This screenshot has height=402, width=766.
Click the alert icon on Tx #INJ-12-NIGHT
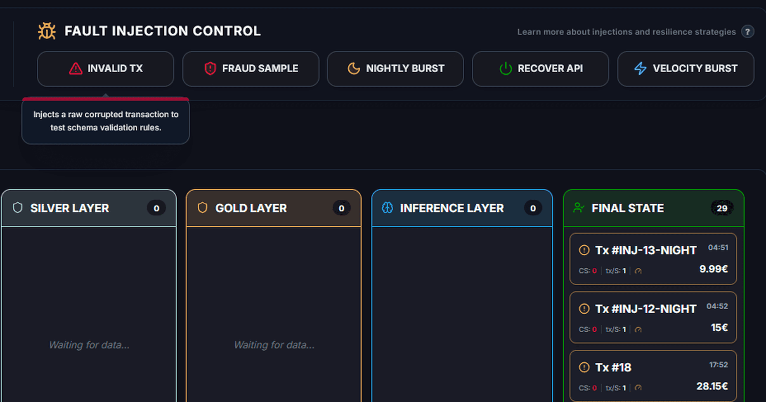point(584,309)
